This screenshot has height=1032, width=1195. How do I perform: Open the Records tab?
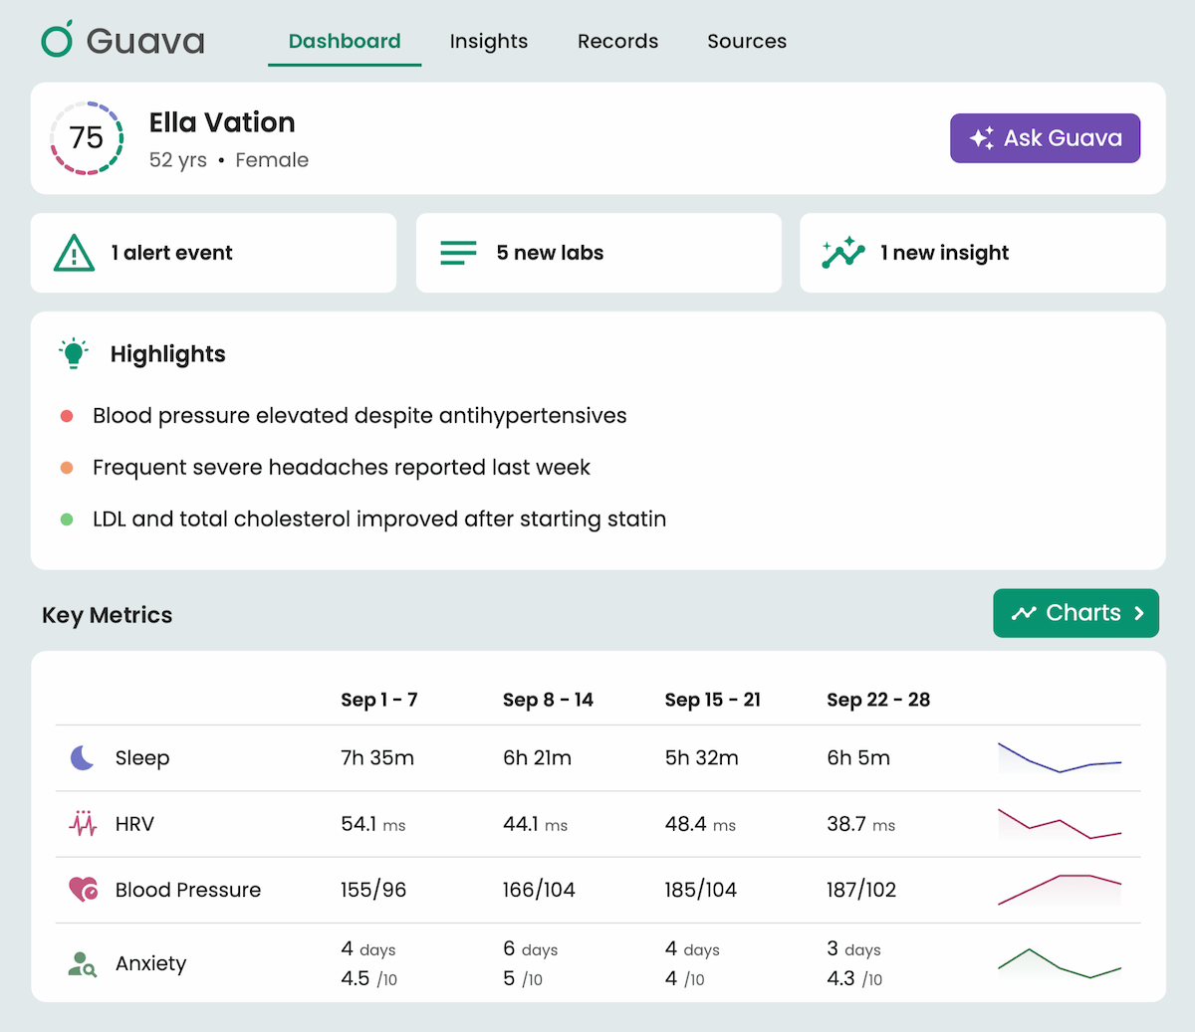coord(617,41)
